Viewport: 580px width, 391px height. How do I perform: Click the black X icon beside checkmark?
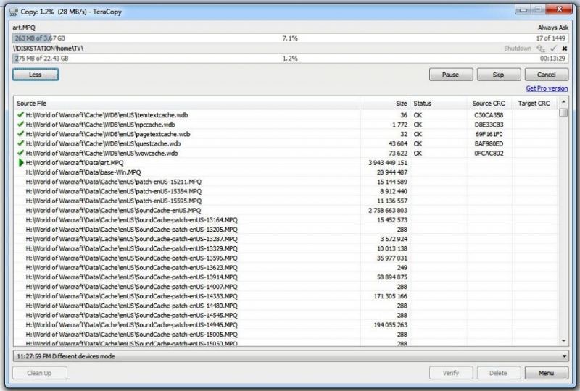point(565,49)
